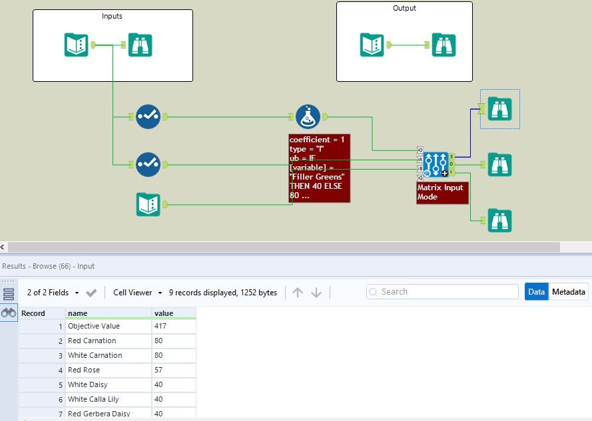Jump to previous record with up arrow

point(298,293)
